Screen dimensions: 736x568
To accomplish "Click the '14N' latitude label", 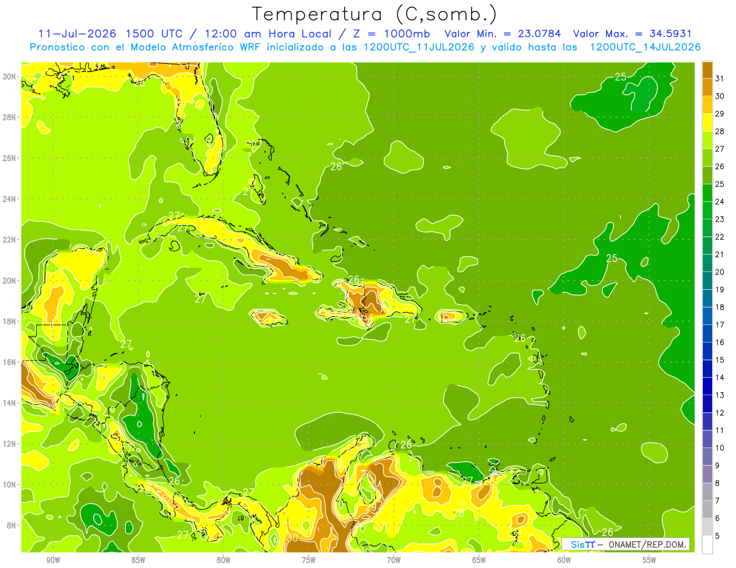I will tap(9, 403).
